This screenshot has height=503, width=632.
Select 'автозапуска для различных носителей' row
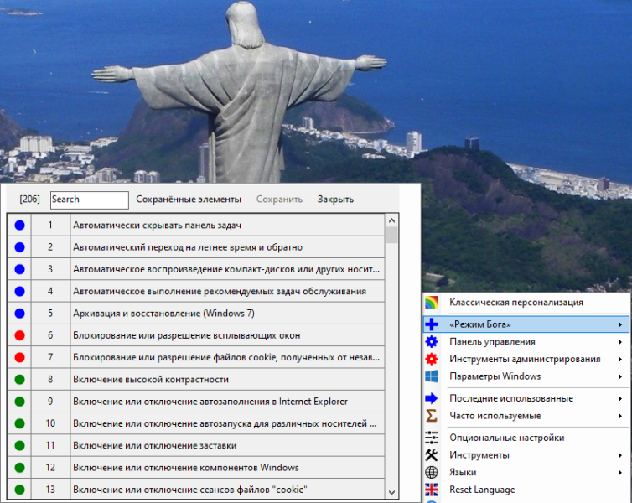click(x=196, y=423)
